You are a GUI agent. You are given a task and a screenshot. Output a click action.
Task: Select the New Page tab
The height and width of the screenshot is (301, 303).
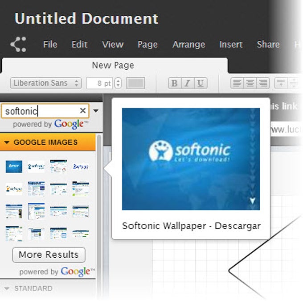pos(115,65)
